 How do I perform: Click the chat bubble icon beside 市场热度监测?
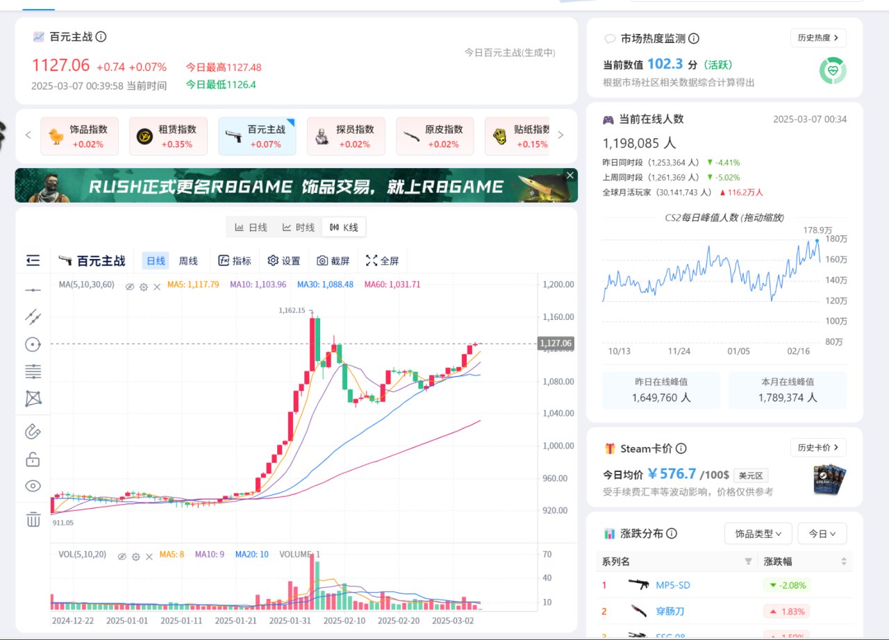click(x=610, y=39)
